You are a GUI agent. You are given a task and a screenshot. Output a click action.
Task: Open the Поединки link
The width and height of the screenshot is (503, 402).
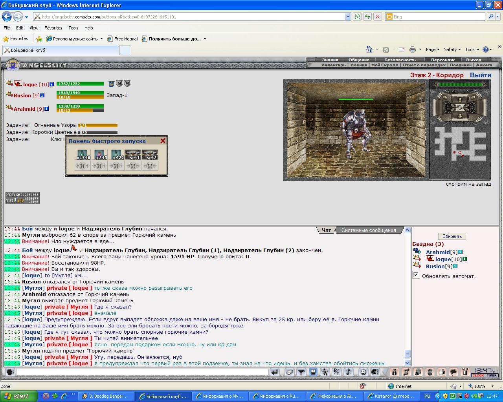[461, 65]
